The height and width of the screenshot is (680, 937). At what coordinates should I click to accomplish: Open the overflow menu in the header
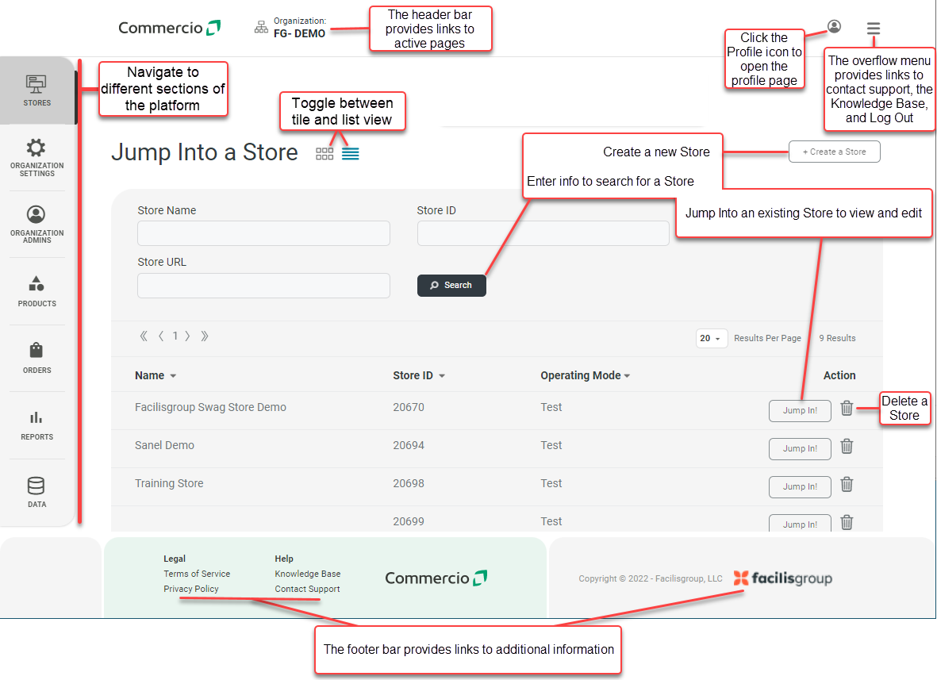(x=873, y=28)
